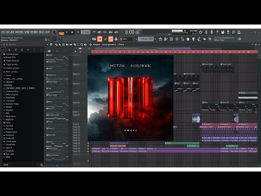
Task: Toggle pattern/song mode switch
Action: (61, 33)
